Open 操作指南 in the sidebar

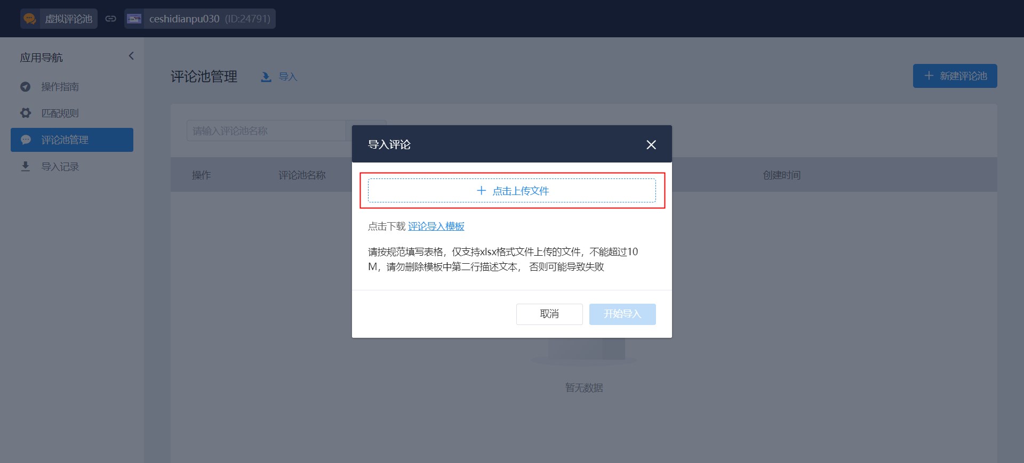click(x=72, y=86)
